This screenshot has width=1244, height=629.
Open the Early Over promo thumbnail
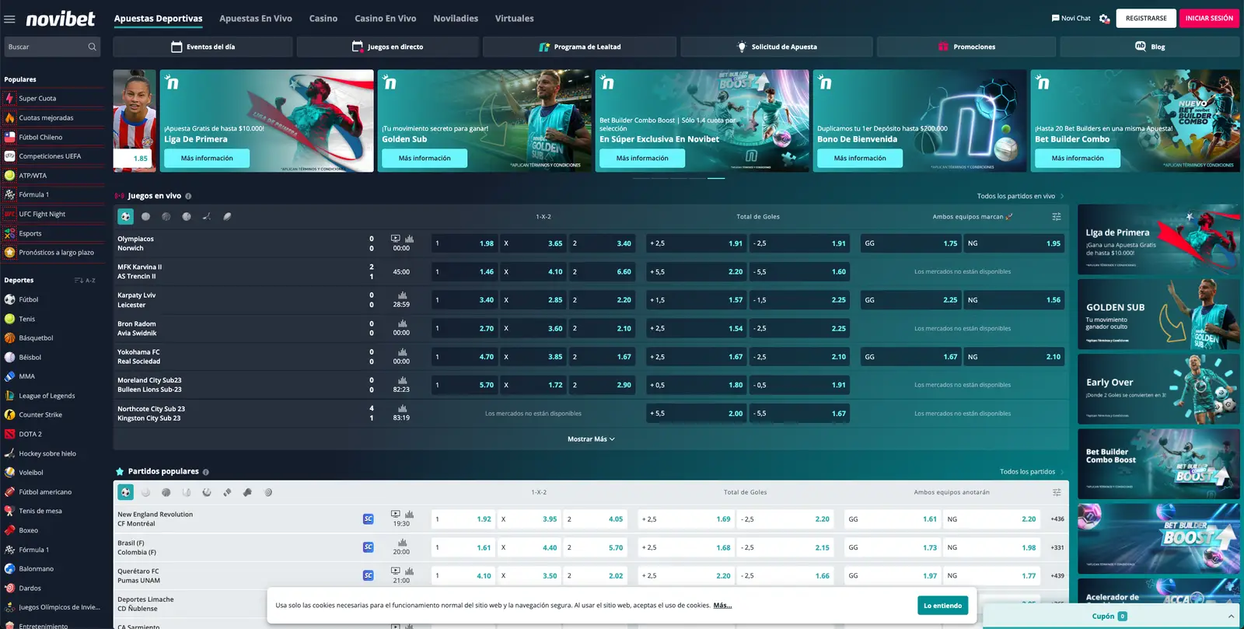click(1158, 389)
